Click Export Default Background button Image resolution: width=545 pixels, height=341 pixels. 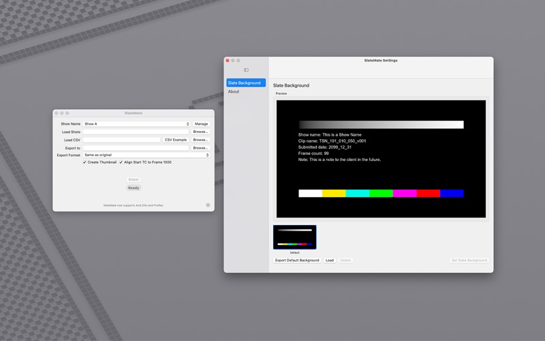(297, 261)
